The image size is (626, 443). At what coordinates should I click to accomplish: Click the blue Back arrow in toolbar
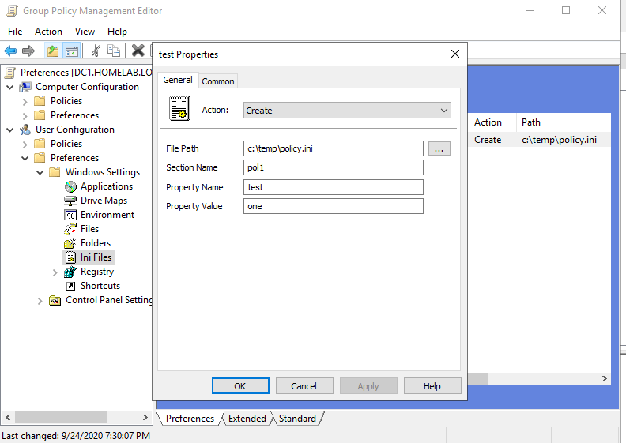point(10,51)
